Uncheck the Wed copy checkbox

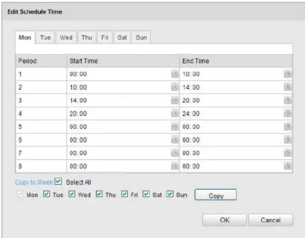(x=72, y=194)
